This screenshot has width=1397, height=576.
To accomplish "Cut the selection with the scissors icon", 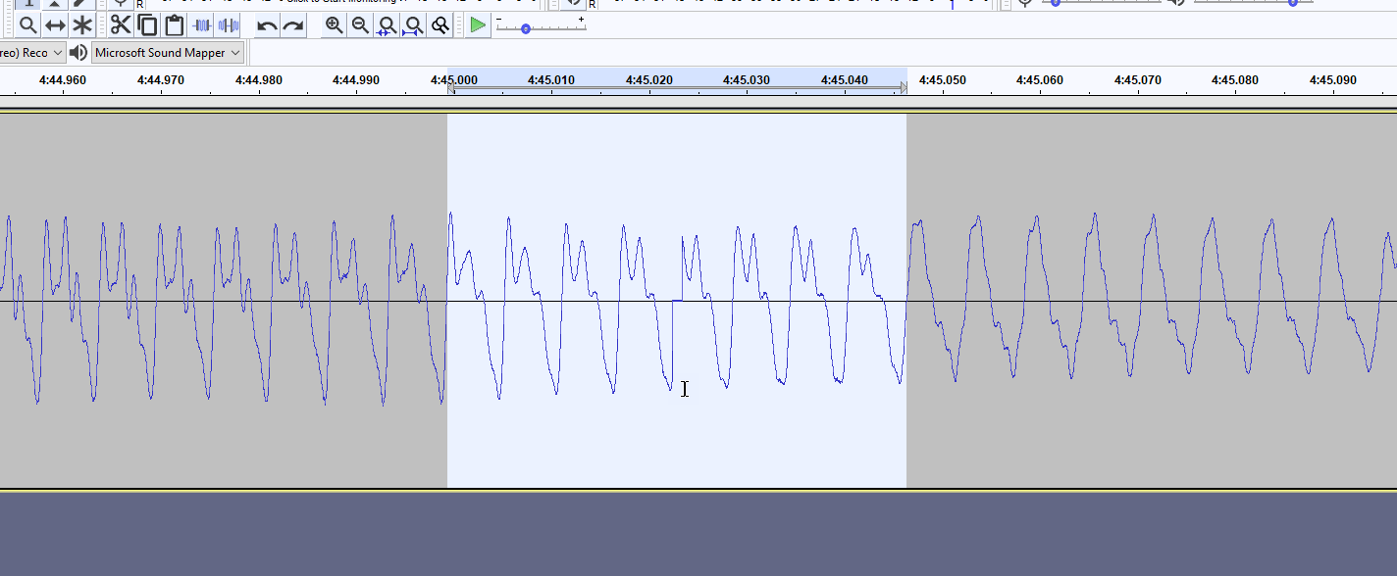I will [121, 24].
